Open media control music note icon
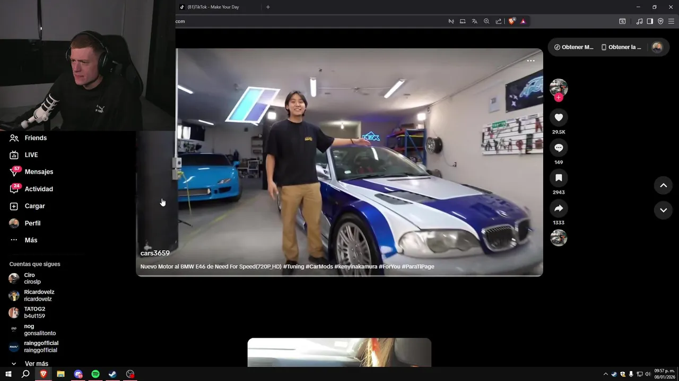The height and width of the screenshot is (381, 679). click(x=639, y=21)
